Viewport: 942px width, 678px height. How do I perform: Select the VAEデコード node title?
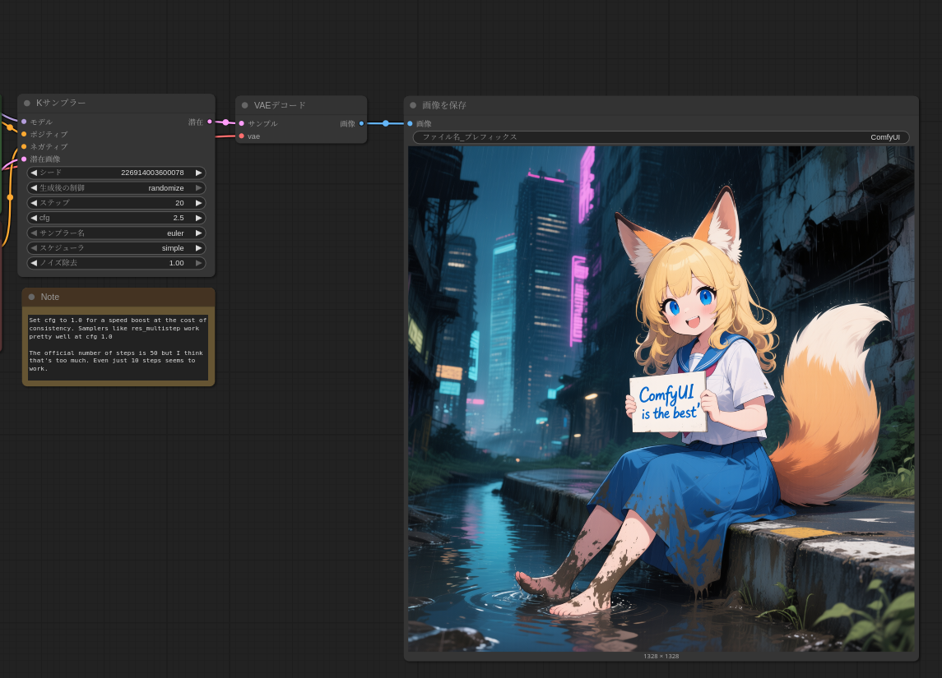pyautogui.click(x=280, y=105)
